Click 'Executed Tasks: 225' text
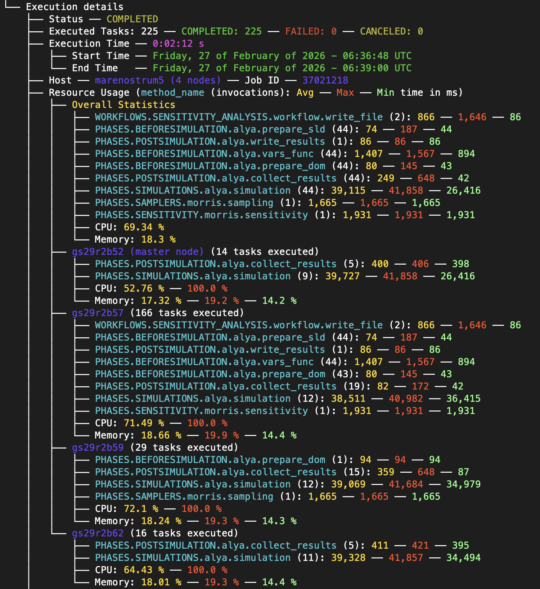Viewport: 540px width, 589px height. (103, 31)
